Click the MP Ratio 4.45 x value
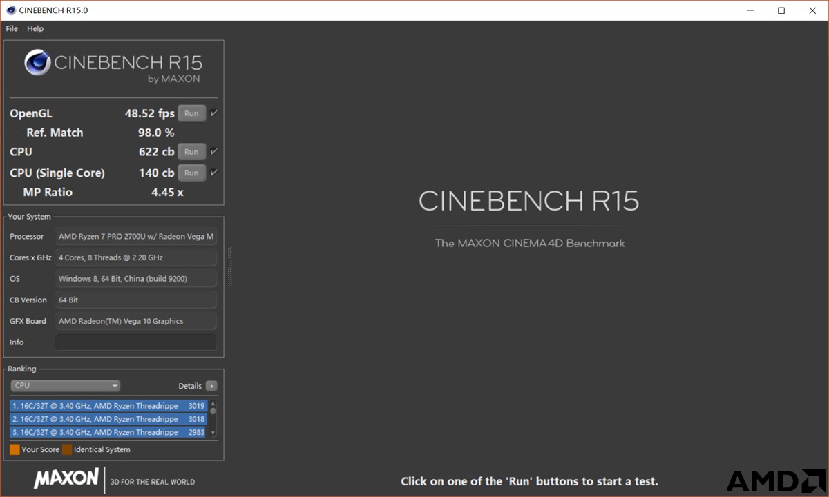 [x=167, y=192]
